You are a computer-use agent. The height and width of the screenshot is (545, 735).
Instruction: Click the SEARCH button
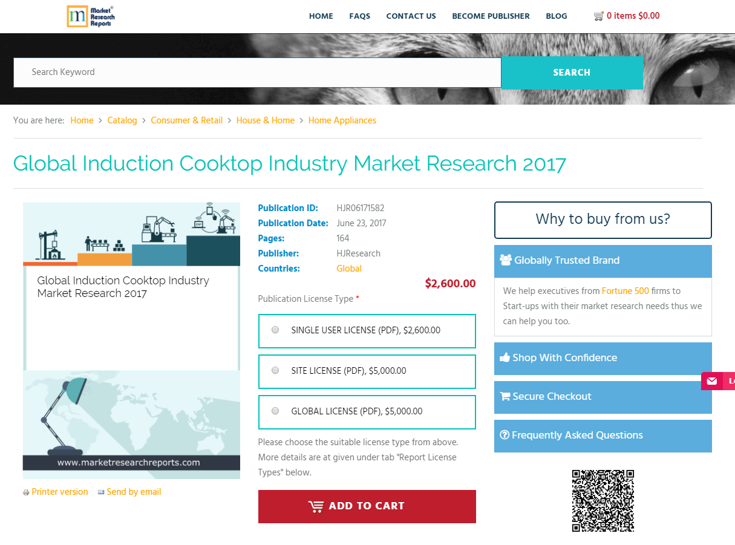572,73
